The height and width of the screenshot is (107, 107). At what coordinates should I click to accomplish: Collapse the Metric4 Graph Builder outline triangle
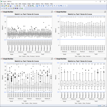(54, 59)
